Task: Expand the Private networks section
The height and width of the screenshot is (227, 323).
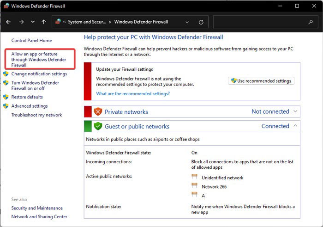Action: tap(295, 111)
